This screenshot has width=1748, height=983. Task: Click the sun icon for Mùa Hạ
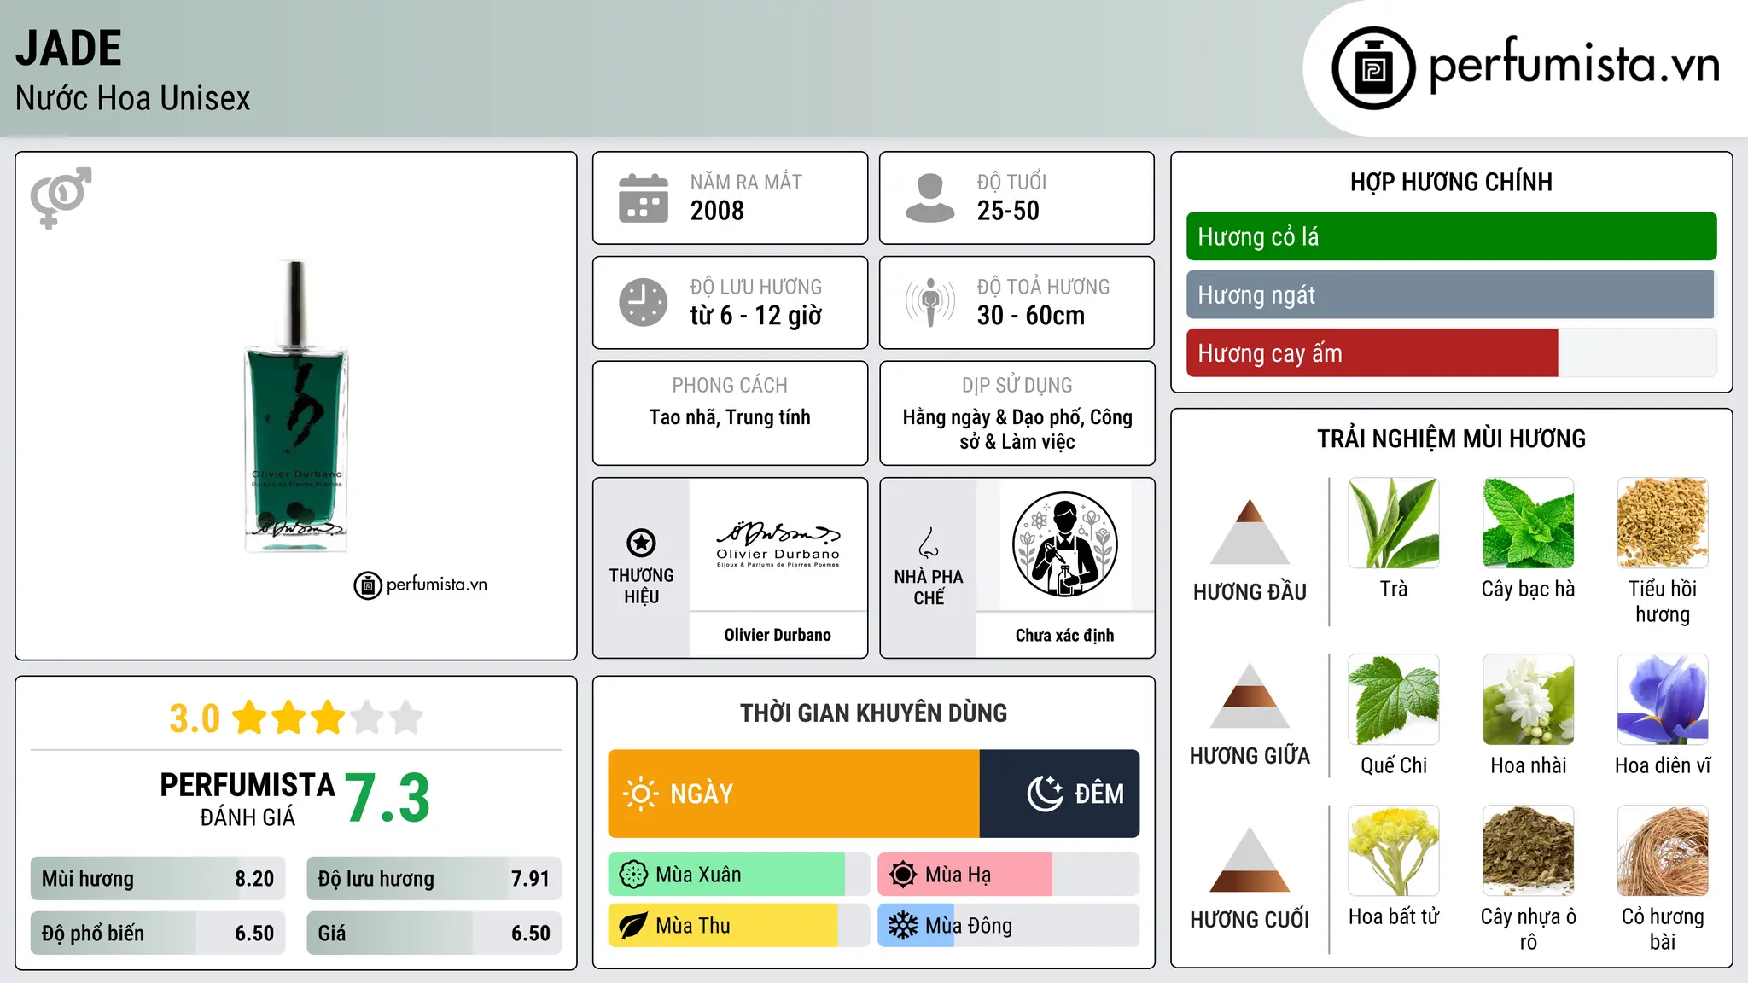pyautogui.click(x=903, y=875)
